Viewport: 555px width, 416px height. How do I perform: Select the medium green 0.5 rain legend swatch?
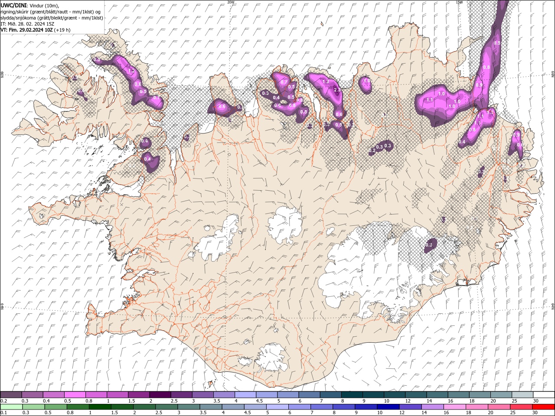point(56,407)
